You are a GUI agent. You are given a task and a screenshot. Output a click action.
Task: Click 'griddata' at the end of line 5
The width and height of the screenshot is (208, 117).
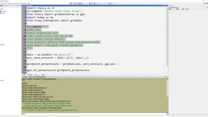pyautogui.click(x=76, y=20)
